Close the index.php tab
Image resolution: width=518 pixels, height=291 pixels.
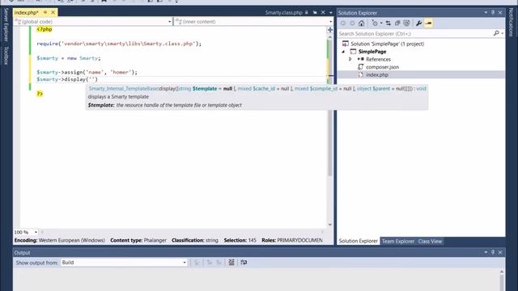[x=53, y=13]
